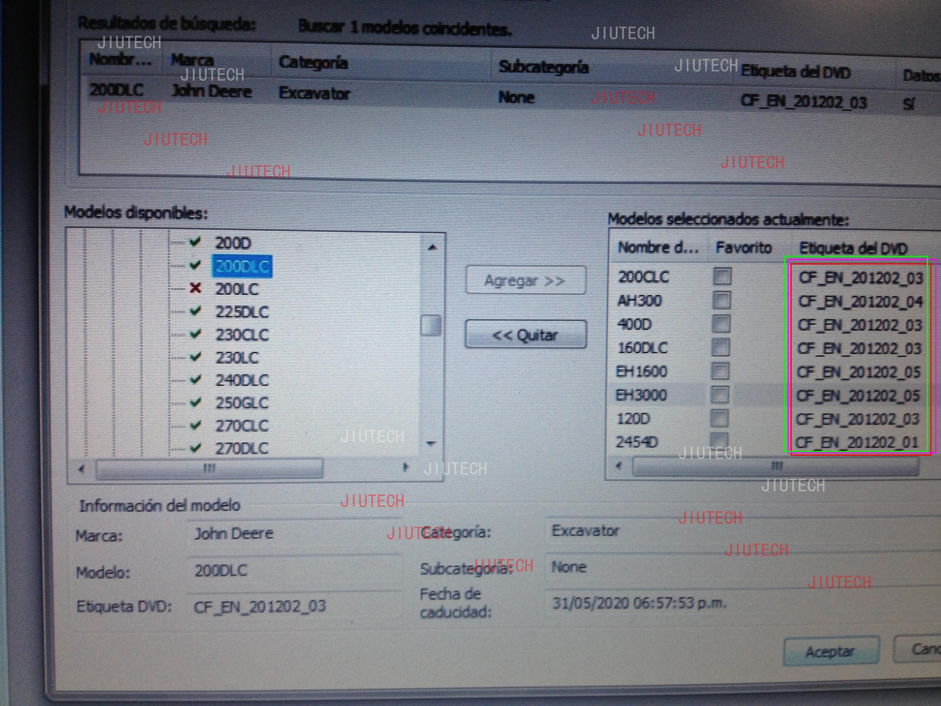
Task: Click the << Quitar button
Action: [x=525, y=335]
